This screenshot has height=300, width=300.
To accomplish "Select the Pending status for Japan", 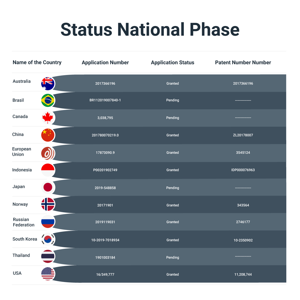I will click(x=172, y=188).
